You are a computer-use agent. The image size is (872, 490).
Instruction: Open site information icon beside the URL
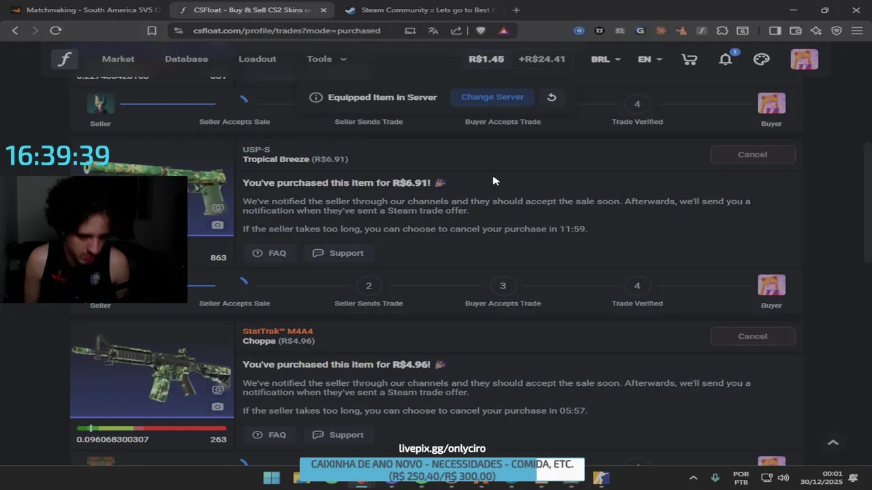(x=178, y=31)
